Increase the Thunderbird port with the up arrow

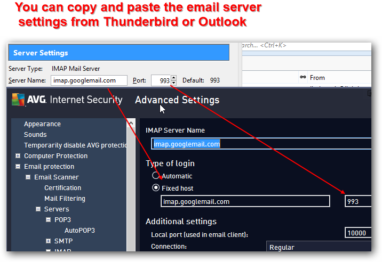tap(173, 78)
